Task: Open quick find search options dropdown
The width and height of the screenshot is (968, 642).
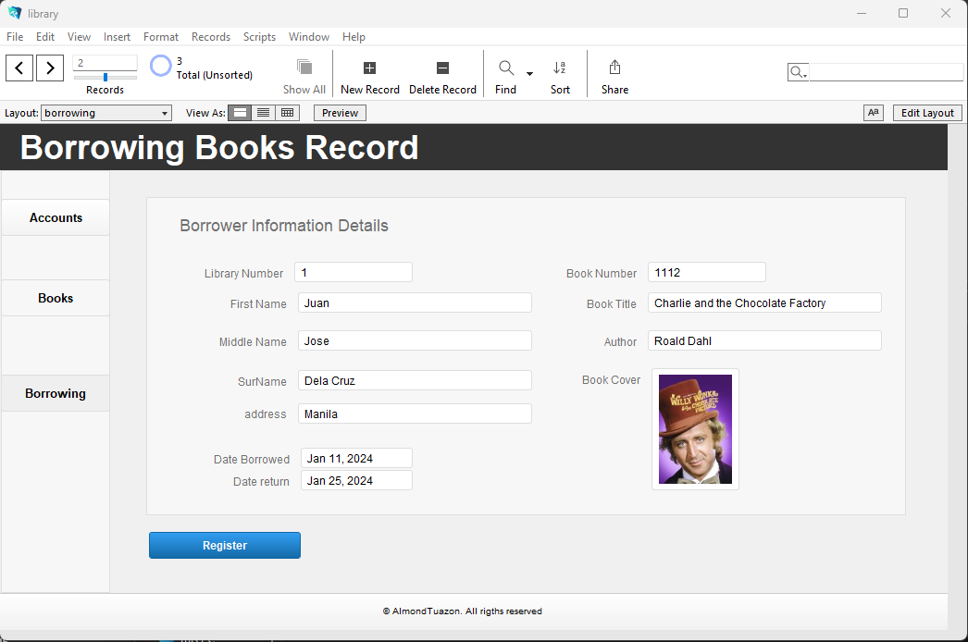Action: (x=798, y=72)
